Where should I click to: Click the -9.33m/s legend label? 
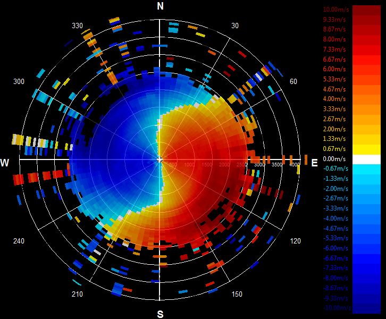335,298
